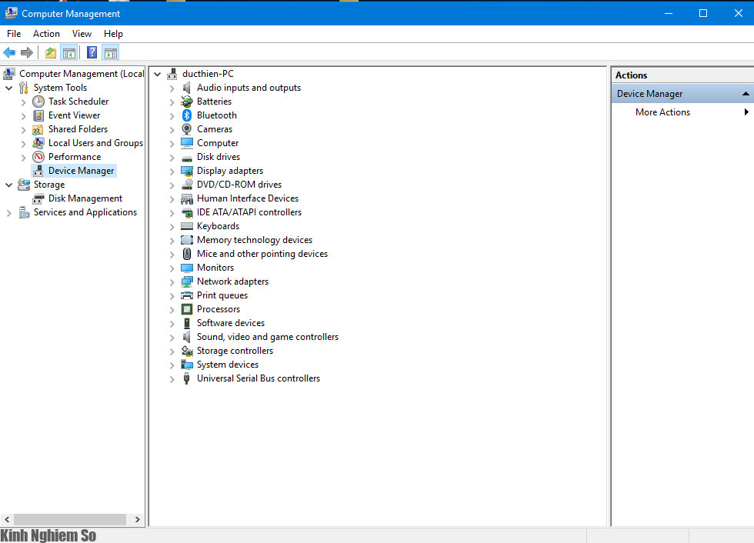Viewport: 754px width, 543px height.
Task: Click the Network adapters icon
Action: [x=187, y=281]
